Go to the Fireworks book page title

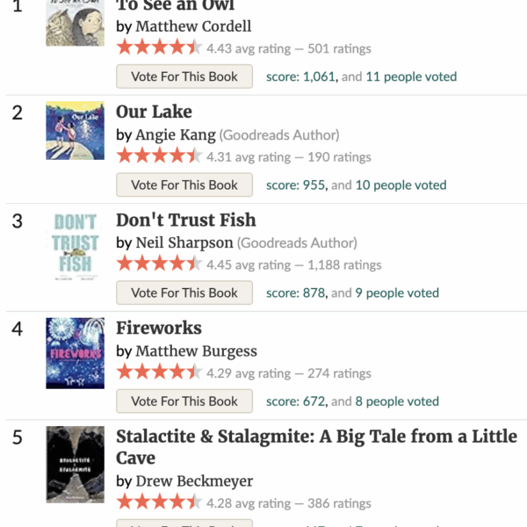tap(159, 328)
